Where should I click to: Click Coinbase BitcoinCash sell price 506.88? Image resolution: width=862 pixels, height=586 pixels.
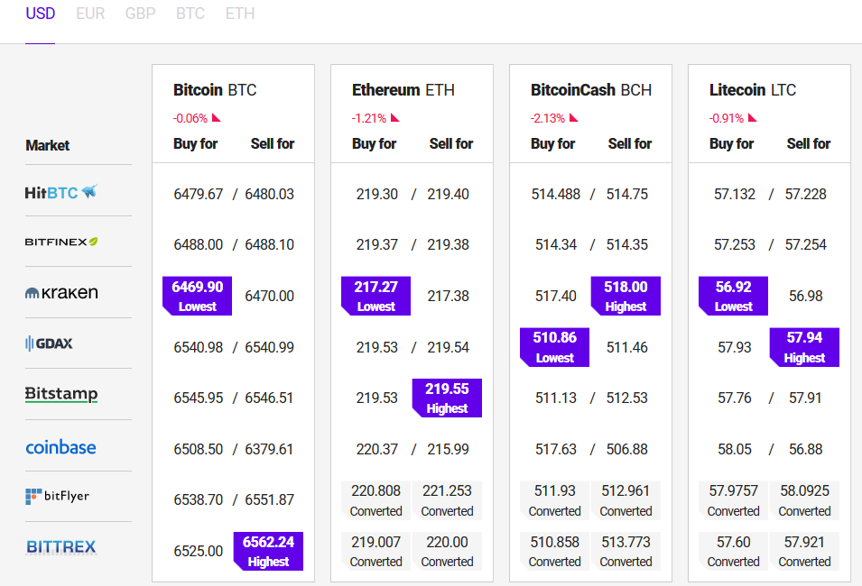tap(627, 449)
